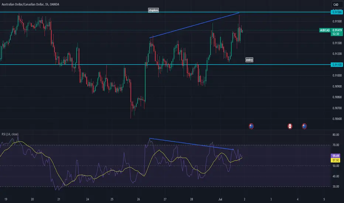
Task: Click the AUDCAD symbol price label
Action: click(x=325, y=30)
